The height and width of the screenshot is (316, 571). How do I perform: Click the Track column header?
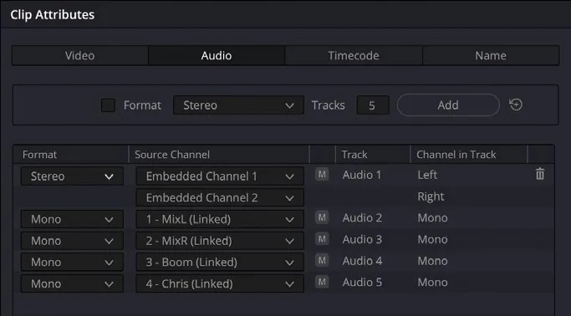373,155
